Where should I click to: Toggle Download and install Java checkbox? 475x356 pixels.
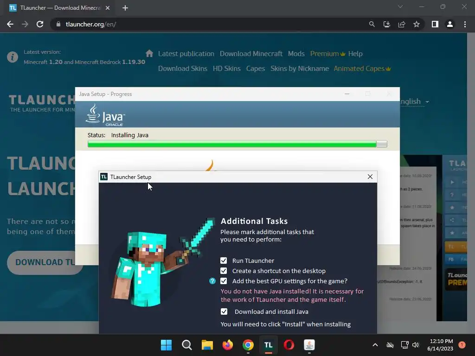(224, 311)
